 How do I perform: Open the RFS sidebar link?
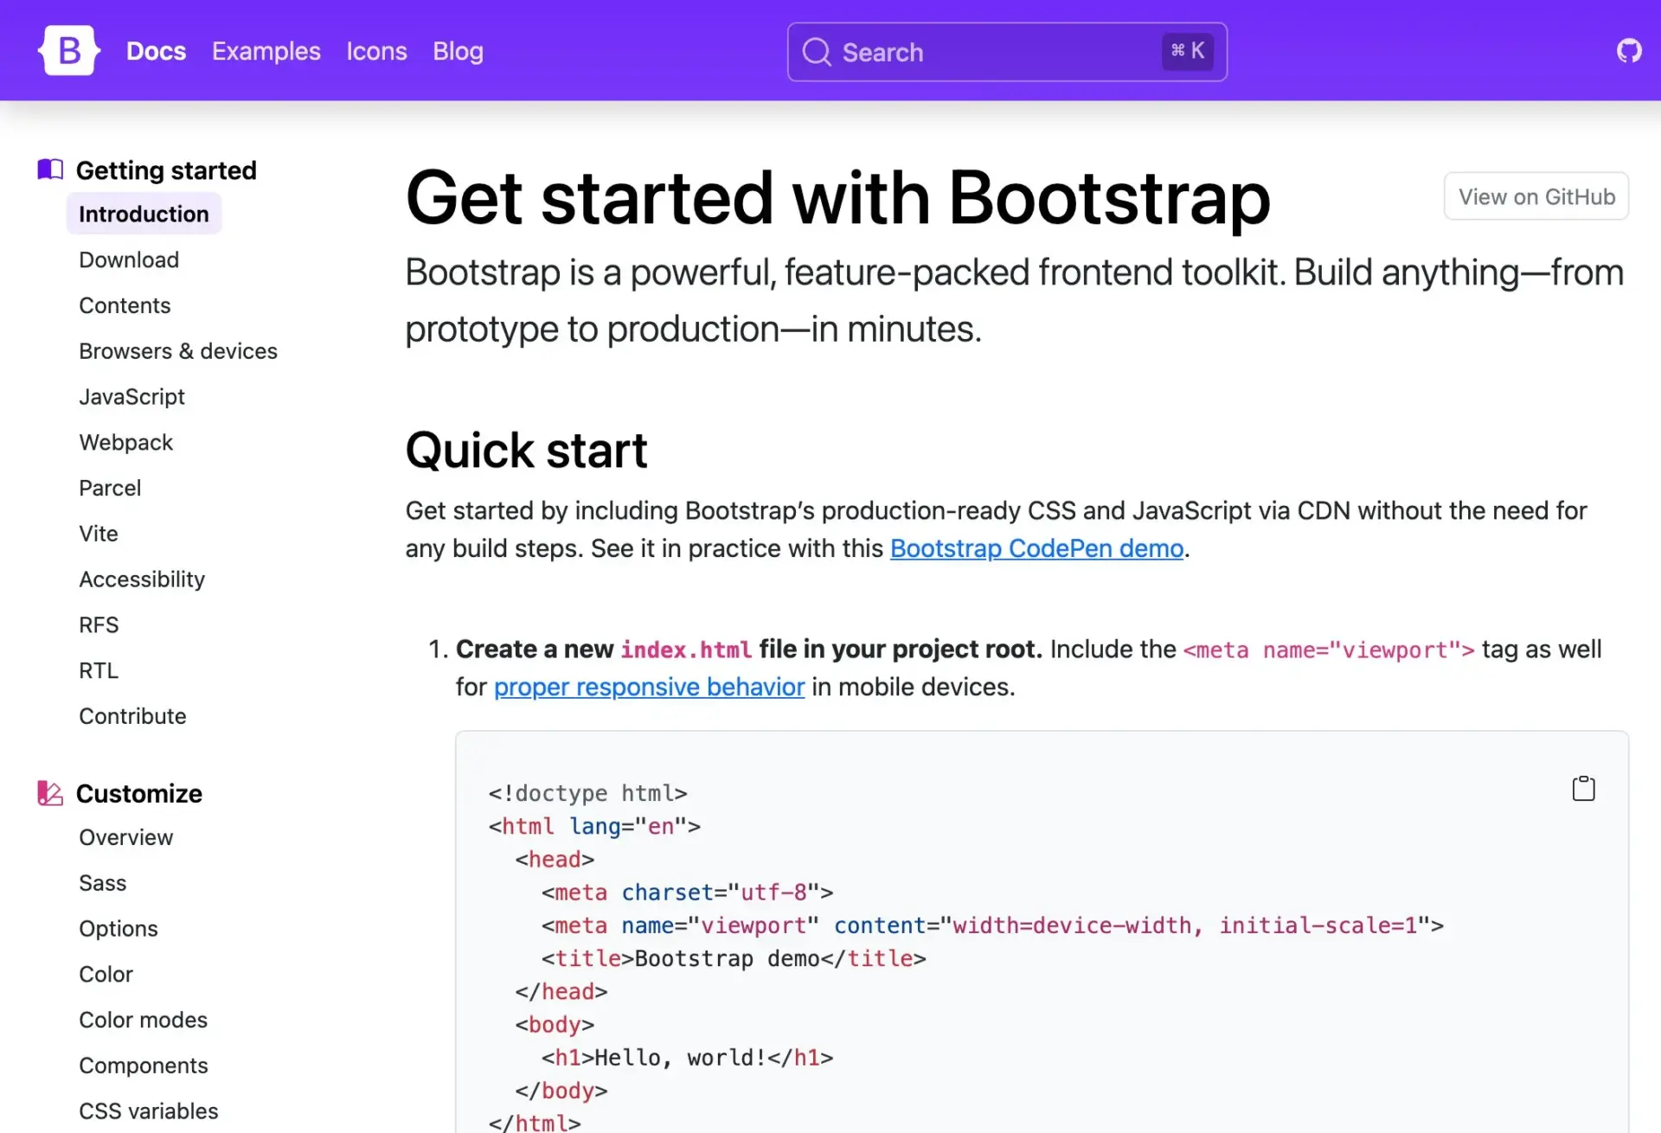[x=99, y=625]
